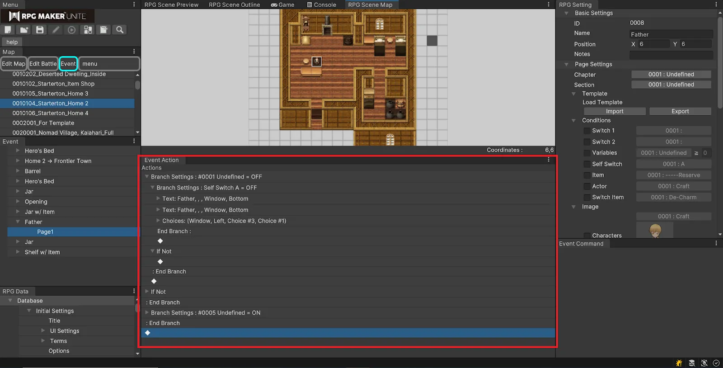Toggle the Self Switch condition checkbox

[x=587, y=164]
